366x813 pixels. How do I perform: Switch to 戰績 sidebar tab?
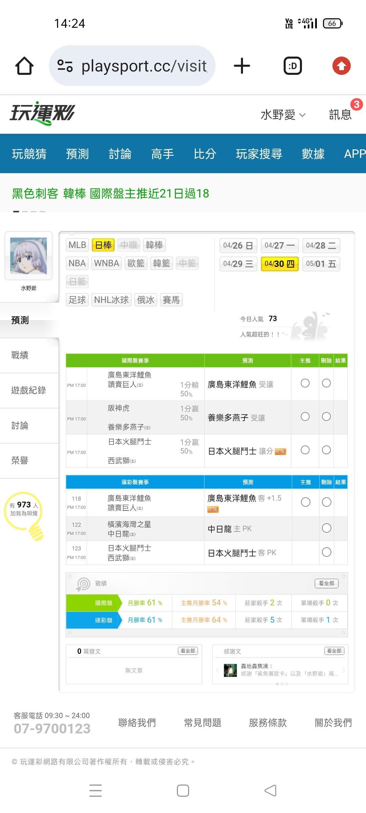[29, 355]
